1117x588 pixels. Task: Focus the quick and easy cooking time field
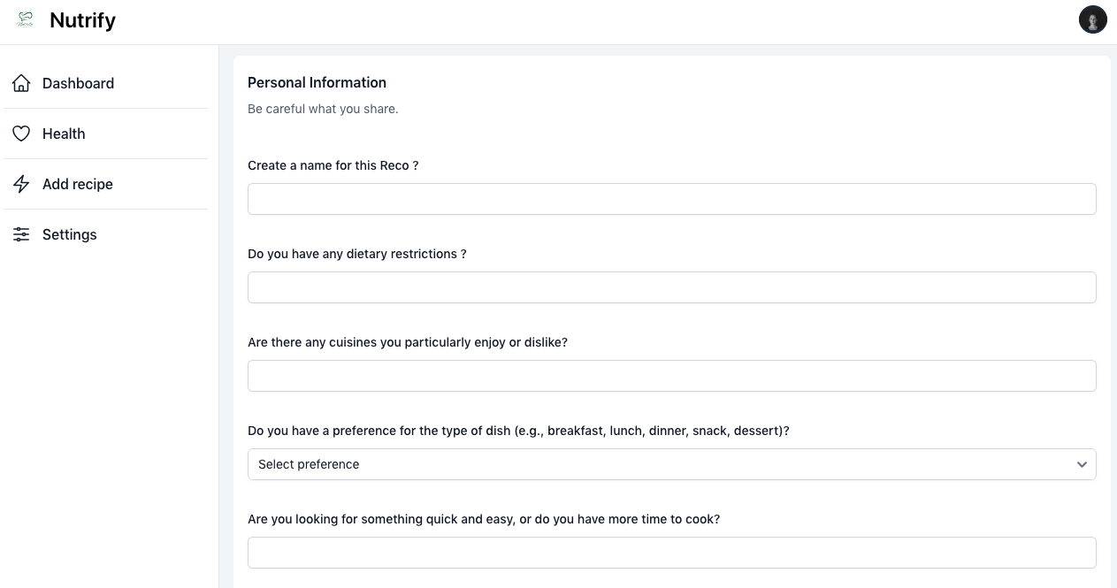pos(671,553)
